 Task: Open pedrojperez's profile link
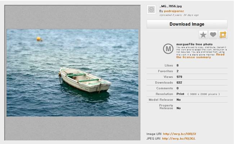[x=174, y=11]
